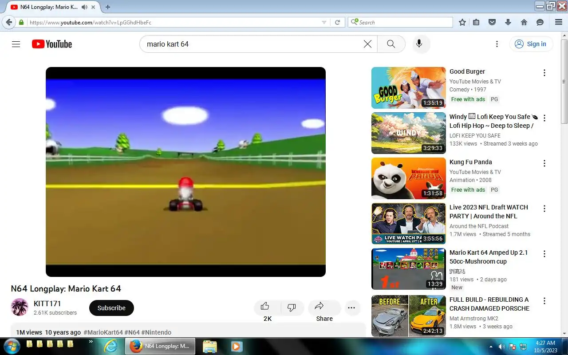This screenshot has width=568, height=355.
Task: Open options for Rebuilding Porsche video
Action: (x=544, y=301)
